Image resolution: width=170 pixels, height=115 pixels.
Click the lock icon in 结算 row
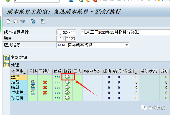33,88
